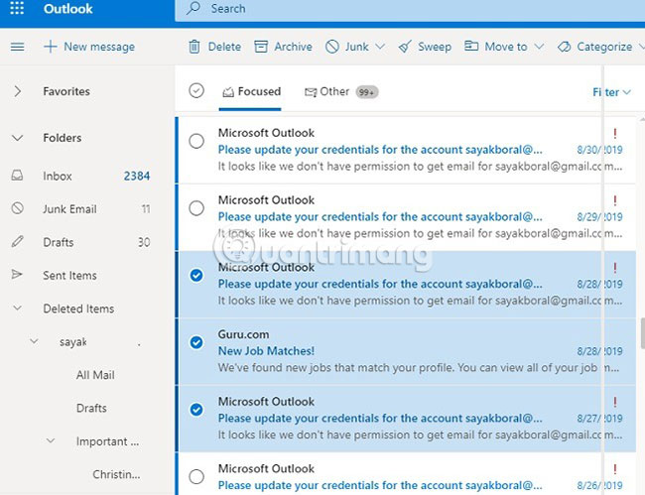Open the Filter dropdown

tap(611, 92)
